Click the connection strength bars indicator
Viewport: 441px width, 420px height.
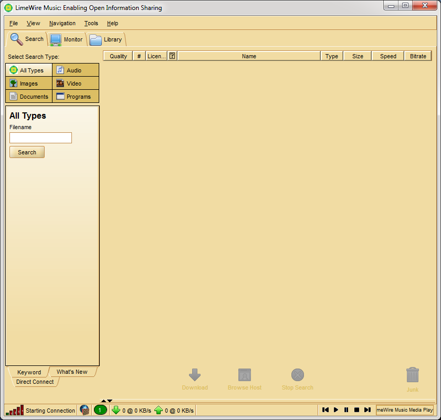coord(15,410)
